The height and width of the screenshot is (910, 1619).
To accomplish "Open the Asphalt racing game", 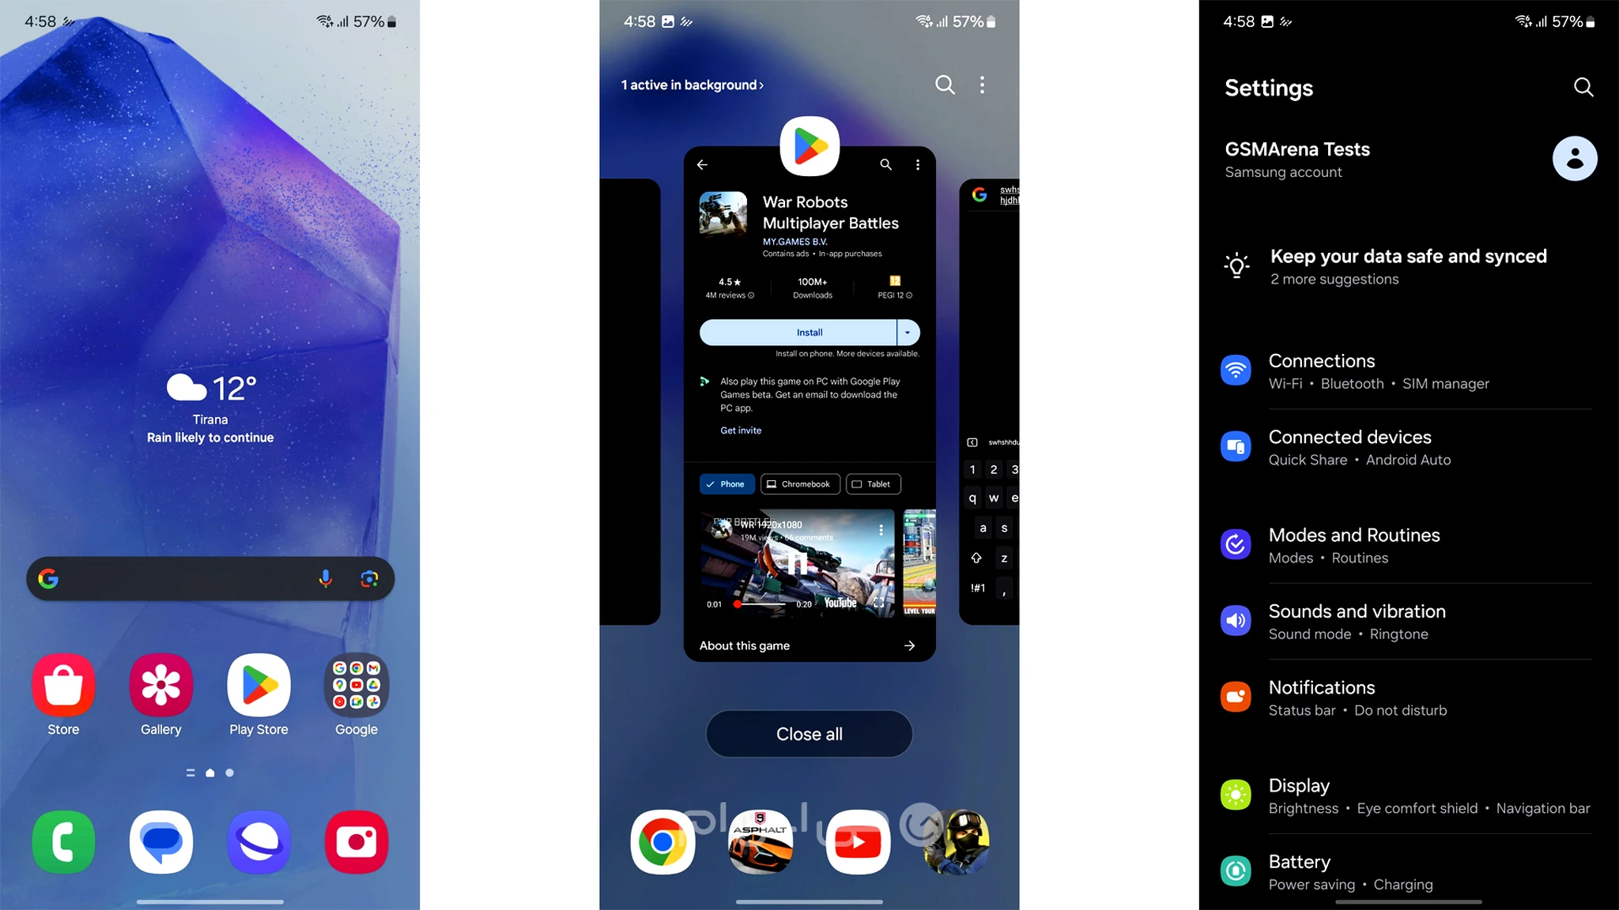I will pos(760,841).
